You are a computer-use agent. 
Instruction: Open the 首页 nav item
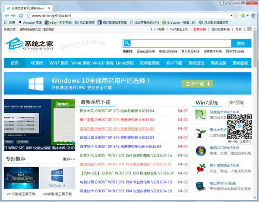coord(15,63)
